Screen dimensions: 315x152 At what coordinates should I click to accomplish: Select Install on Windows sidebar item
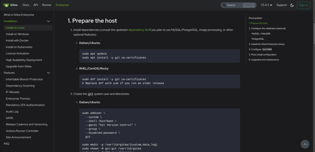pyautogui.click(x=17, y=34)
